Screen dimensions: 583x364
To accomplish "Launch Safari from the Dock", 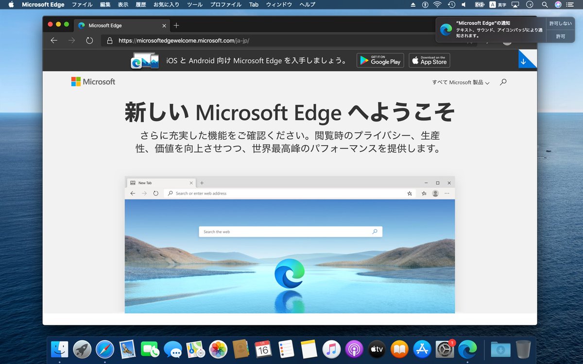I will click(x=104, y=348).
